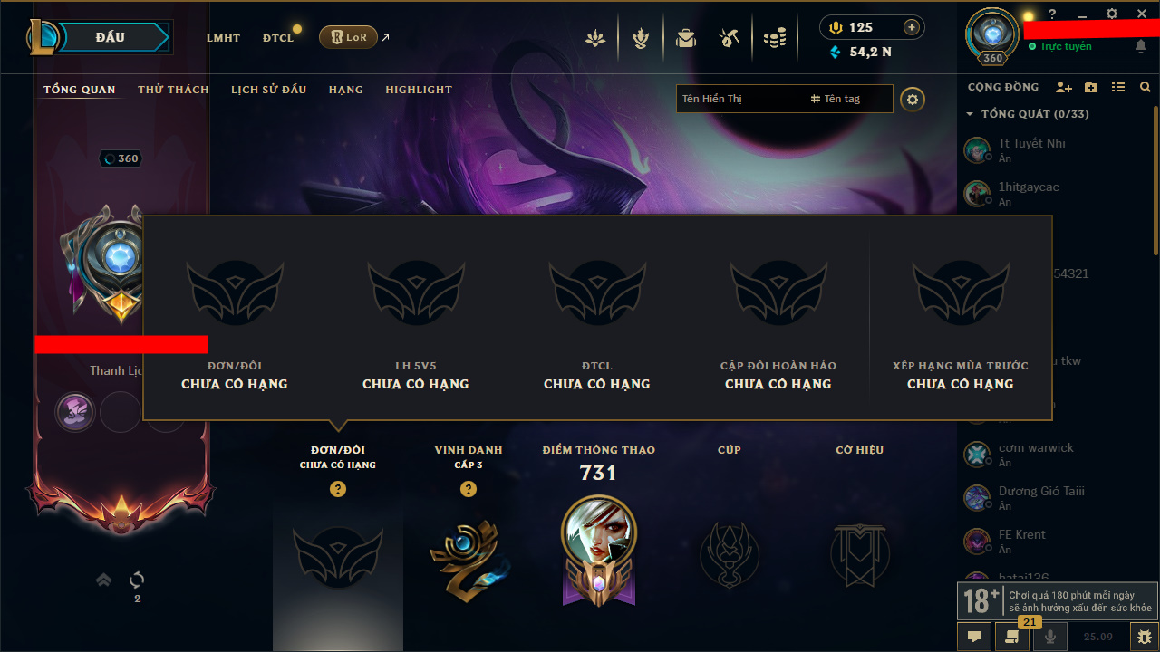Collapse the TỔNG QUÁT friends group
The height and width of the screenshot is (652, 1160).
pyautogui.click(x=970, y=114)
